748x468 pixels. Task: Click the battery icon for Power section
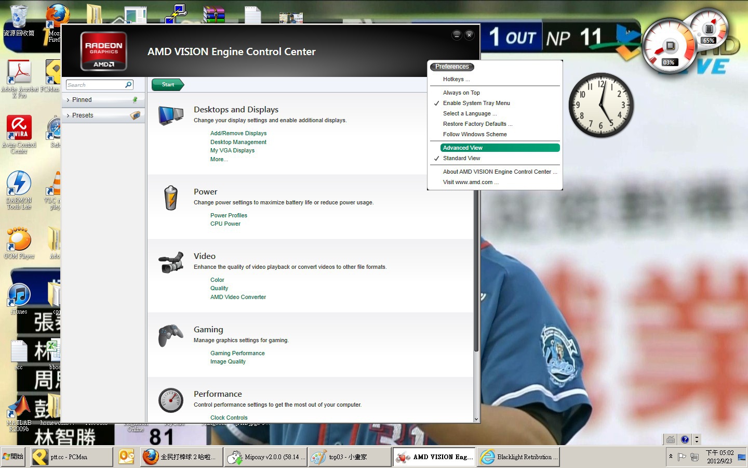click(171, 198)
